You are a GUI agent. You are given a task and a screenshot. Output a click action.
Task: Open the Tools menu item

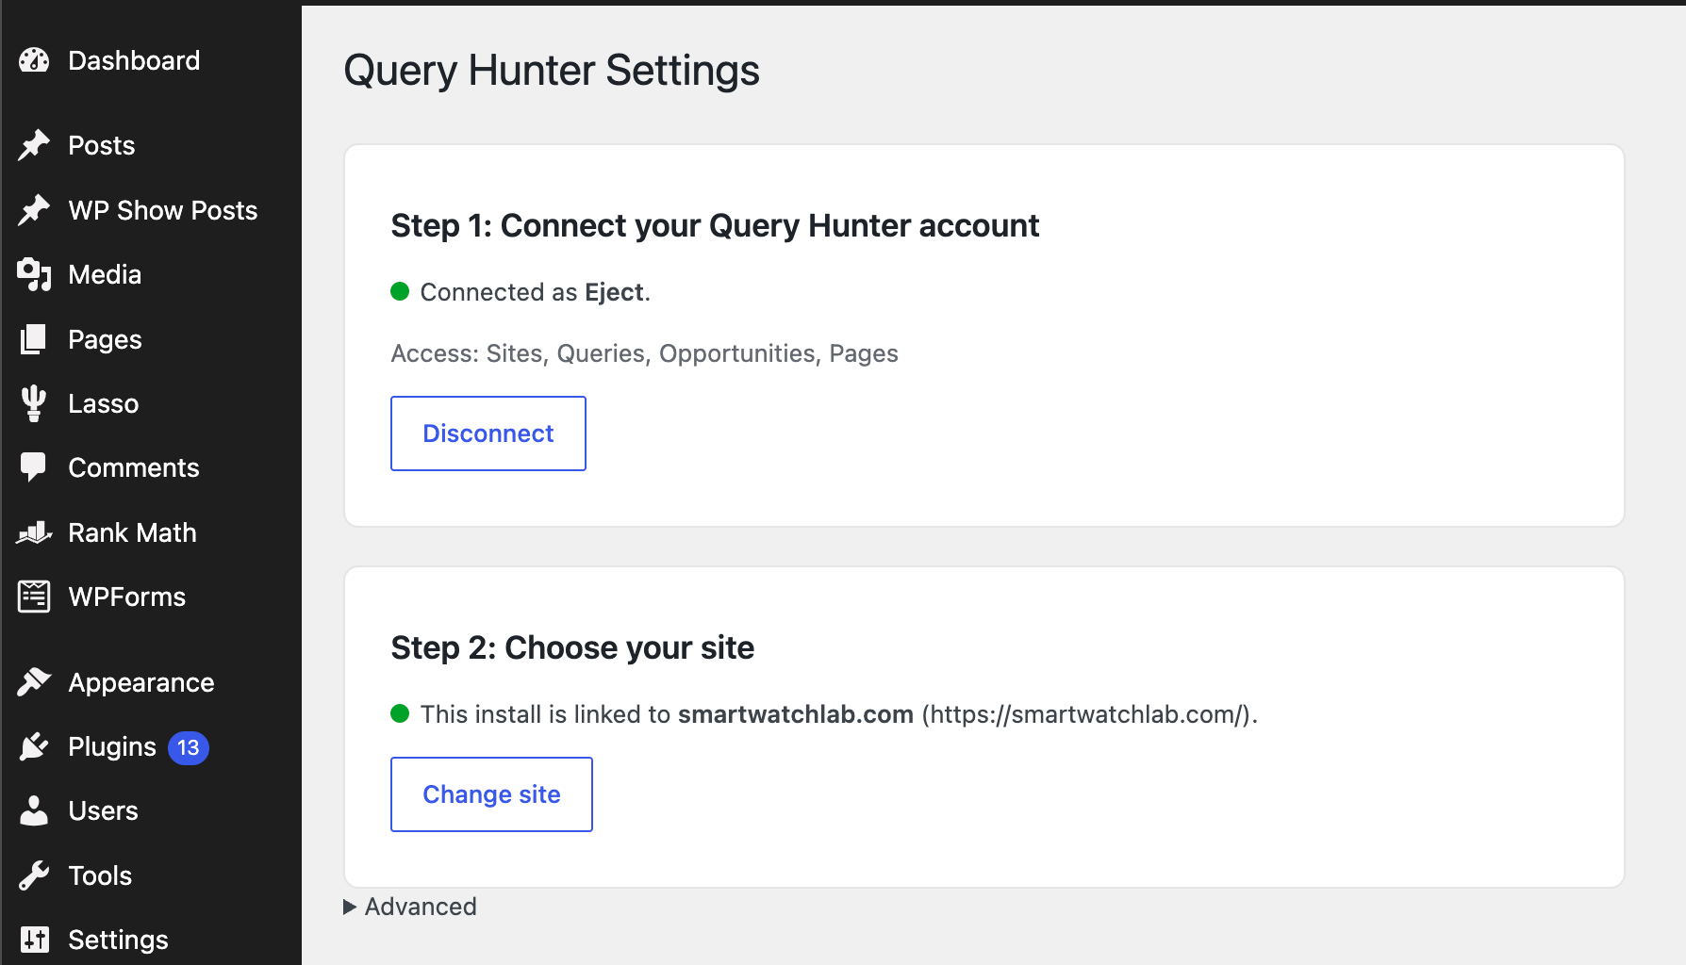(x=100, y=875)
